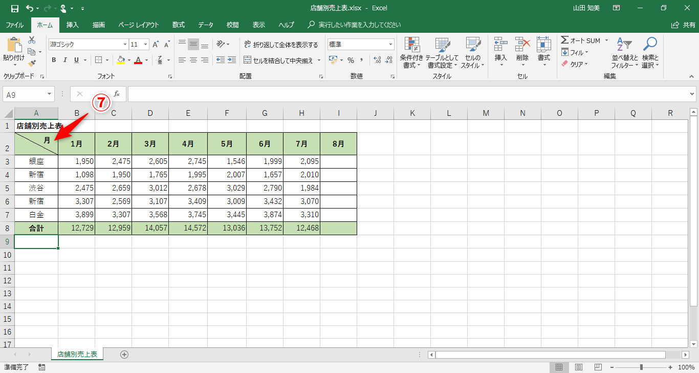
Task: Open Cell Styles (セルのスタイル)
Action: pyautogui.click(x=472, y=53)
